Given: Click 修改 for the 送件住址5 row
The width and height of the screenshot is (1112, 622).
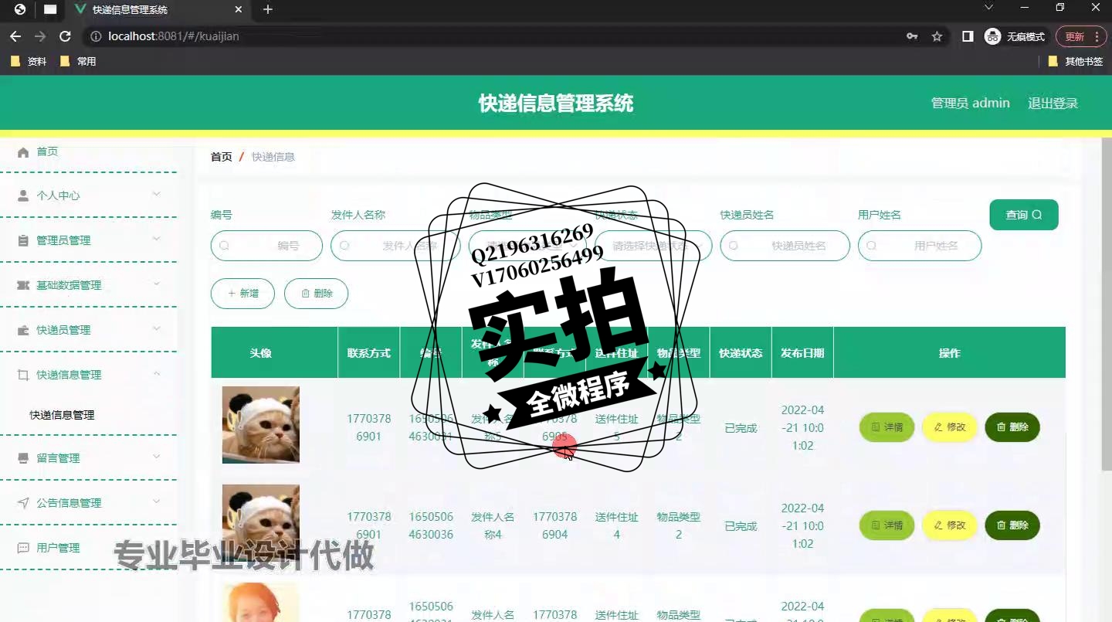Looking at the screenshot, I should pyautogui.click(x=950, y=427).
